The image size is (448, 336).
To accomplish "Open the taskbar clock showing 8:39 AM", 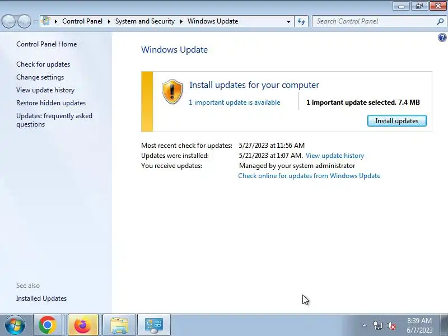I will pos(419,325).
